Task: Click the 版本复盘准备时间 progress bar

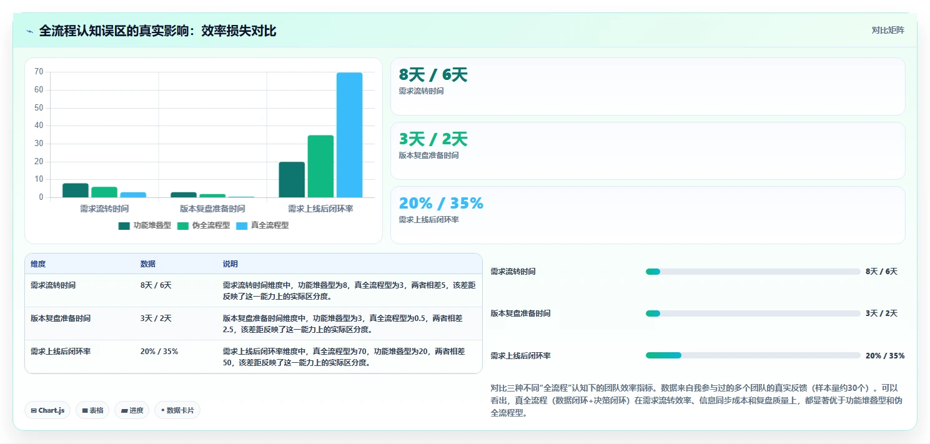Action: [753, 313]
